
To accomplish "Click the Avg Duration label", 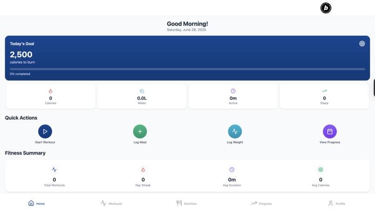I will [x=232, y=185].
